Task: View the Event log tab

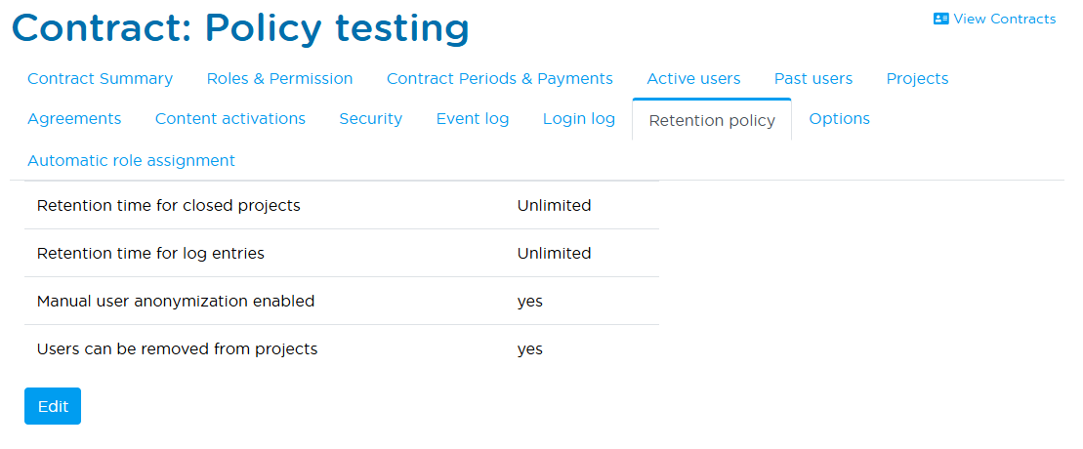Action: click(472, 118)
